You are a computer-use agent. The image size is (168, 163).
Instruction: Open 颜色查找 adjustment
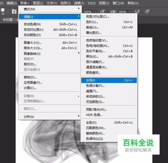click(109, 73)
